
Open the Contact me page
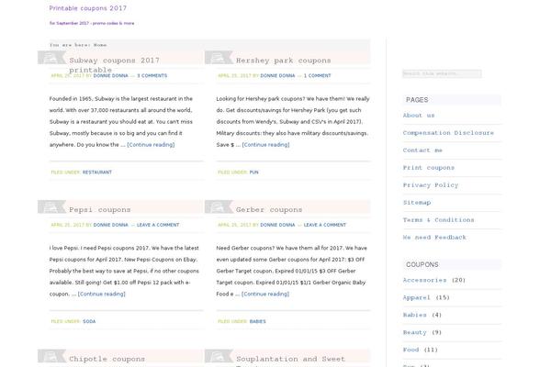(x=422, y=150)
